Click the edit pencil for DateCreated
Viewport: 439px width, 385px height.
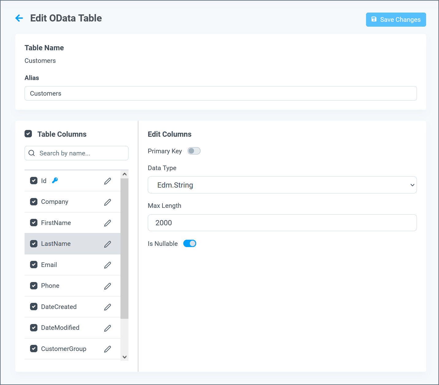108,307
